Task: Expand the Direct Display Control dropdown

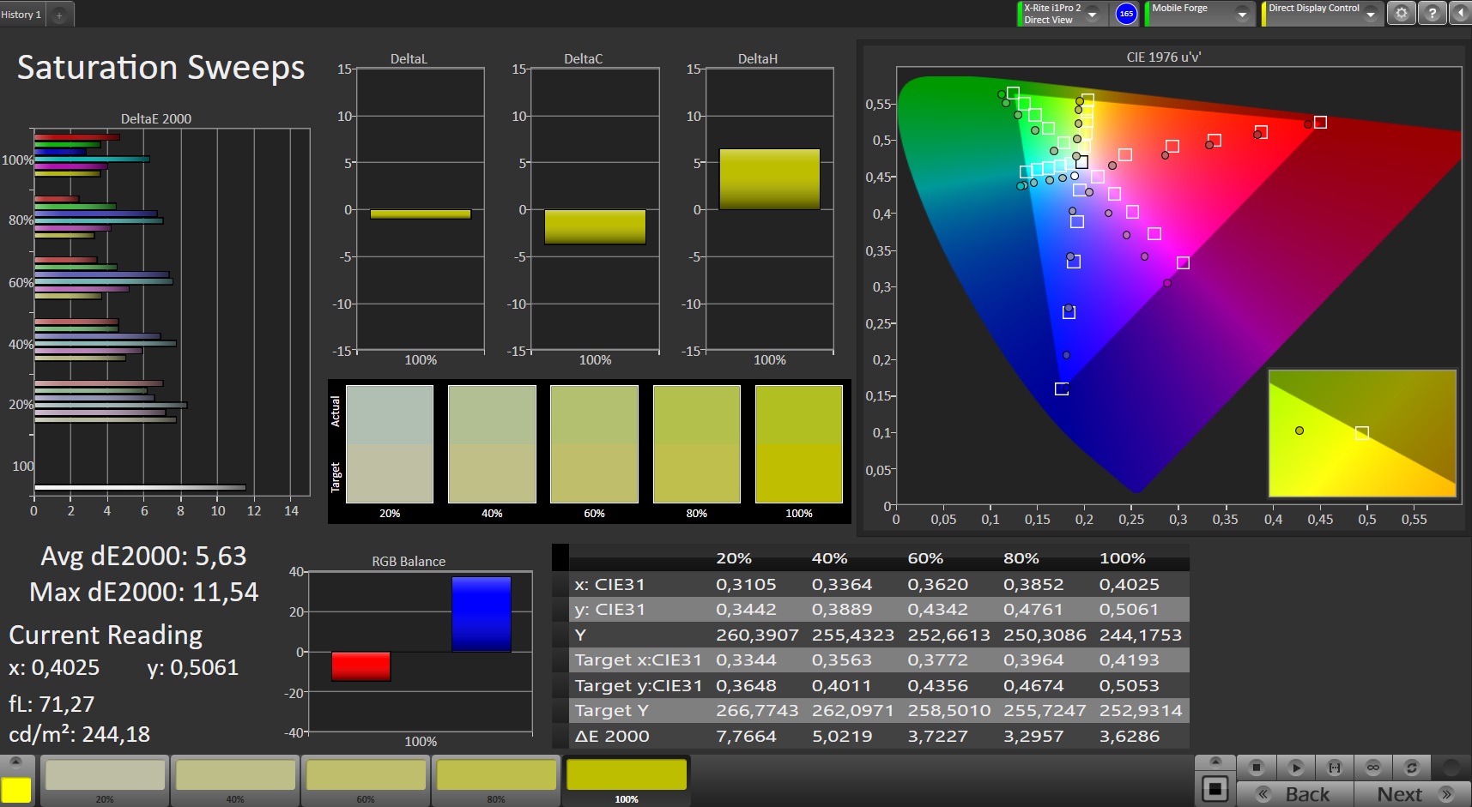Action: 1371,15
